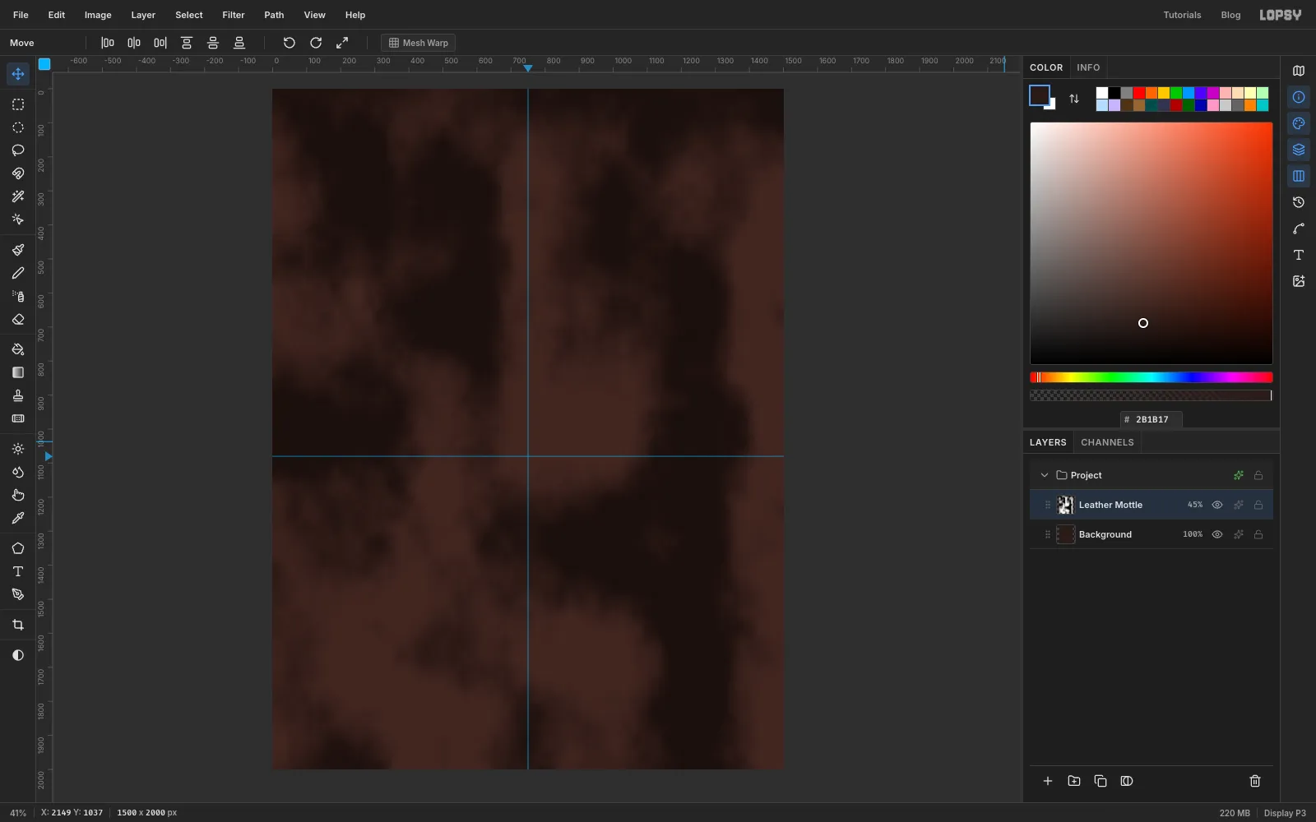This screenshot has height=822, width=1316.
Task: Open the Blog link
Action: click(x=1230, y=15)
